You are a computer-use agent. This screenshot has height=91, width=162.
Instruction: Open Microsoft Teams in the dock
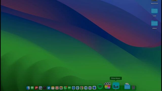pyautogui.click(x=90, y=88)
